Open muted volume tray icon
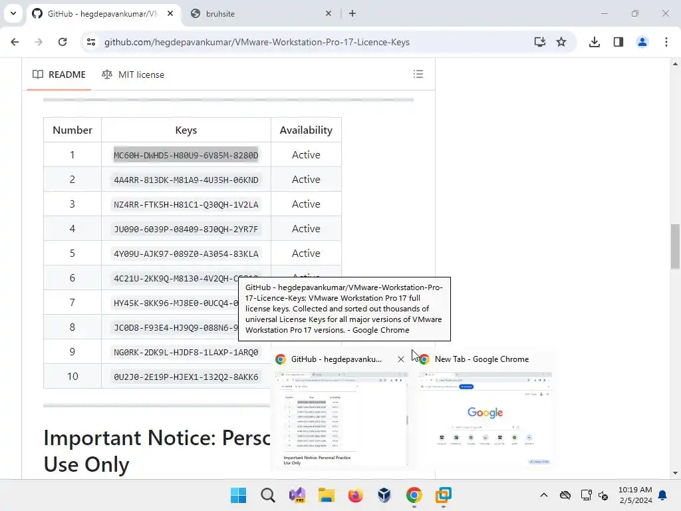Image resolution: width=681 pixels, height=511 pixels. pyautogui.click(x=603, y=495)
